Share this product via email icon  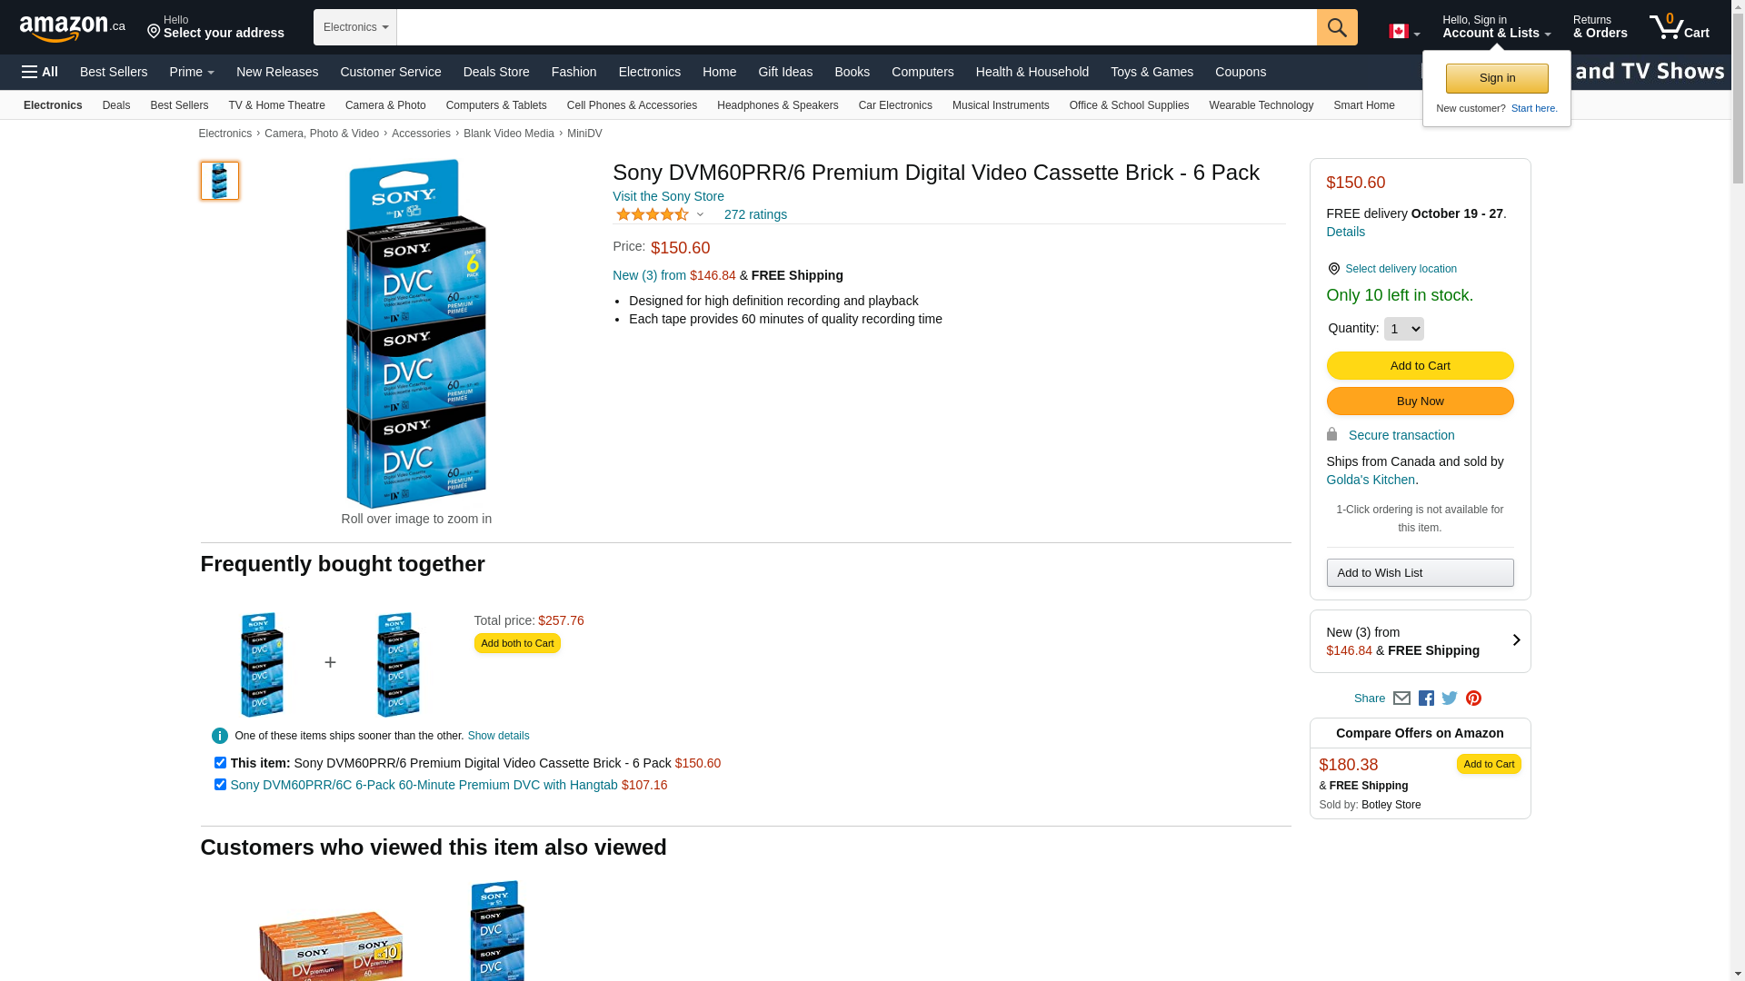(x=1401, y=699)
